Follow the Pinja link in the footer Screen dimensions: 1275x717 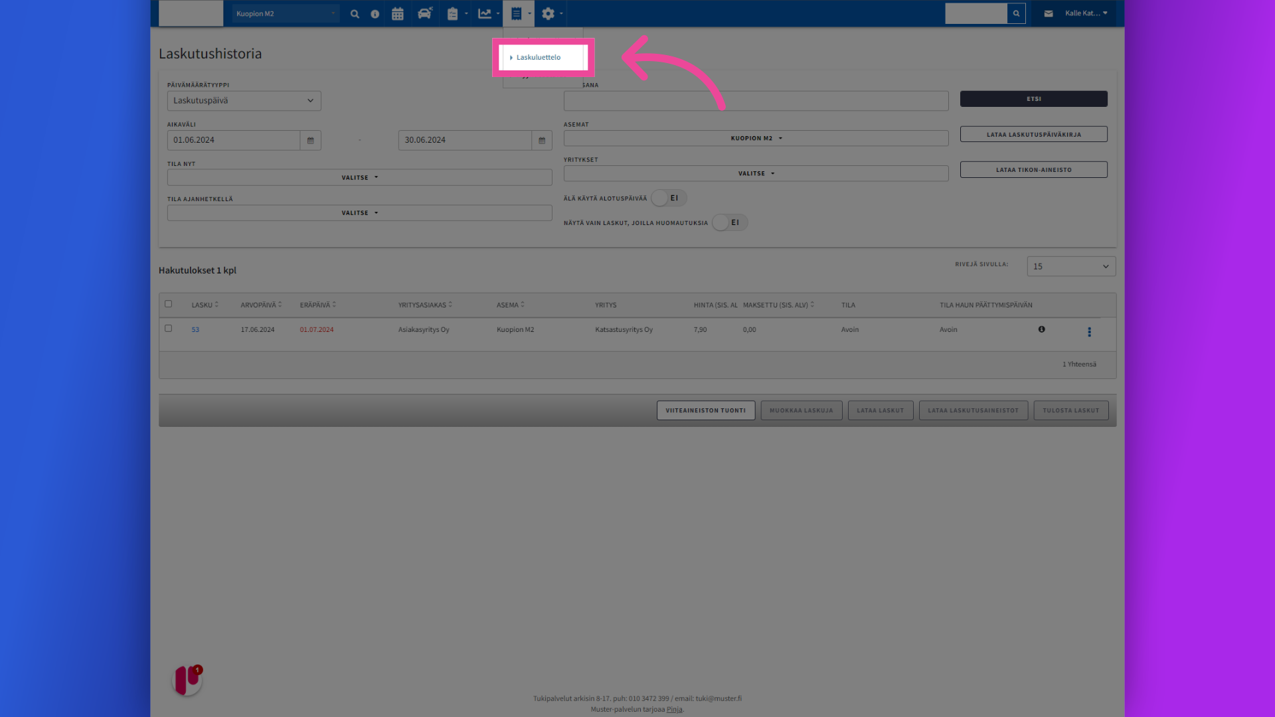coord(674,710)
